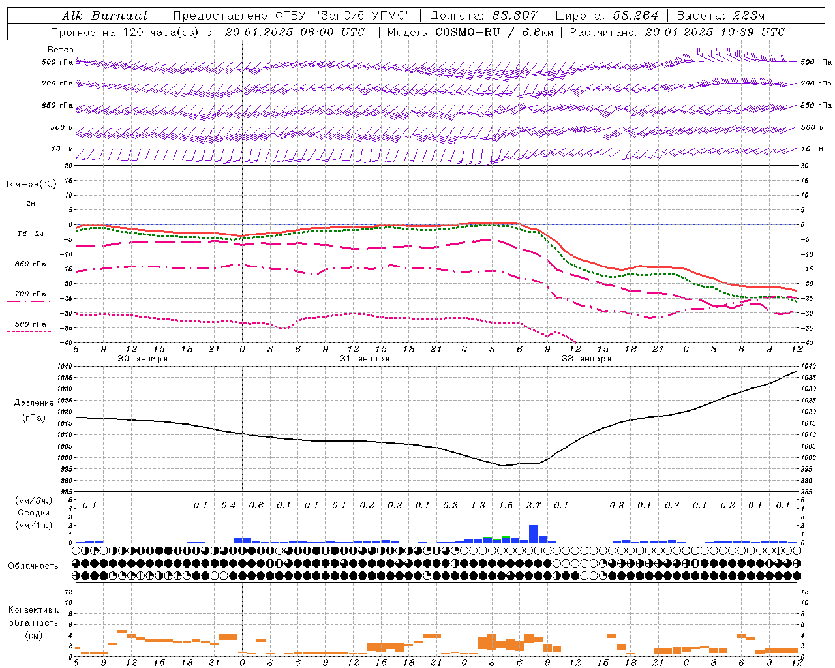
Task: Click the 22 января date label
Action: (586, 359)
